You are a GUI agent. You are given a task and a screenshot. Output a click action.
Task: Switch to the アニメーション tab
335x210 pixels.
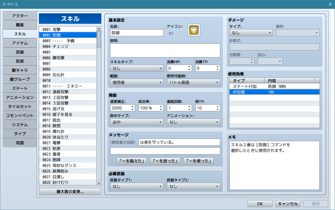tap(20, 98)
